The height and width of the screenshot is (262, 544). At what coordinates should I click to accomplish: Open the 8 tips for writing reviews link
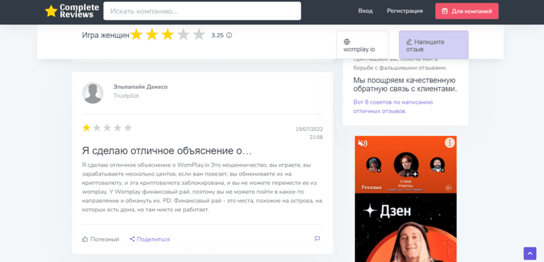393,107
